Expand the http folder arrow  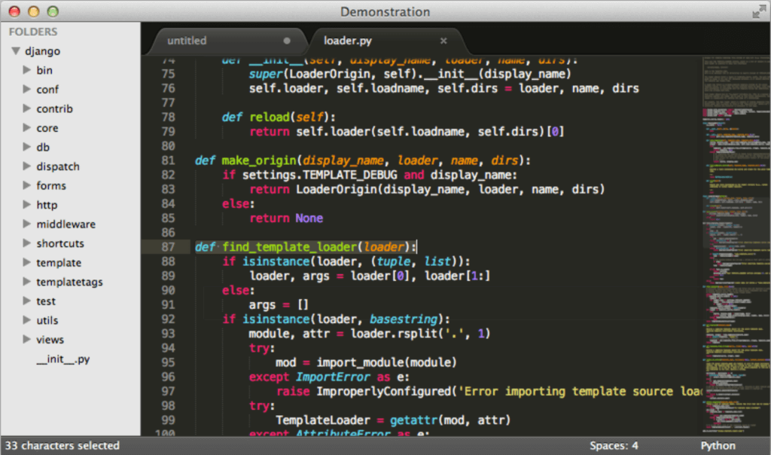pyautogui.click(x=27, y=204)
